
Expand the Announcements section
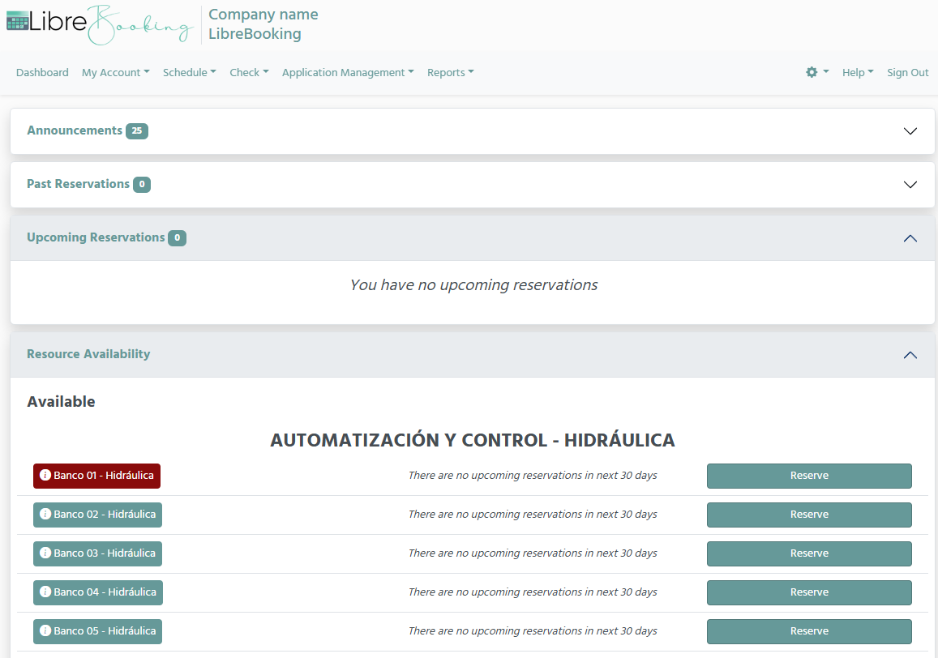(x=910, y=130)
